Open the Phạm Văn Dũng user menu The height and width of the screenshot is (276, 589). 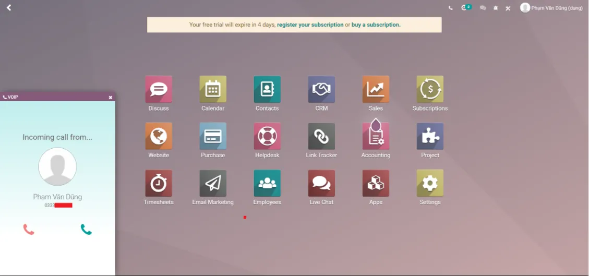551,8
